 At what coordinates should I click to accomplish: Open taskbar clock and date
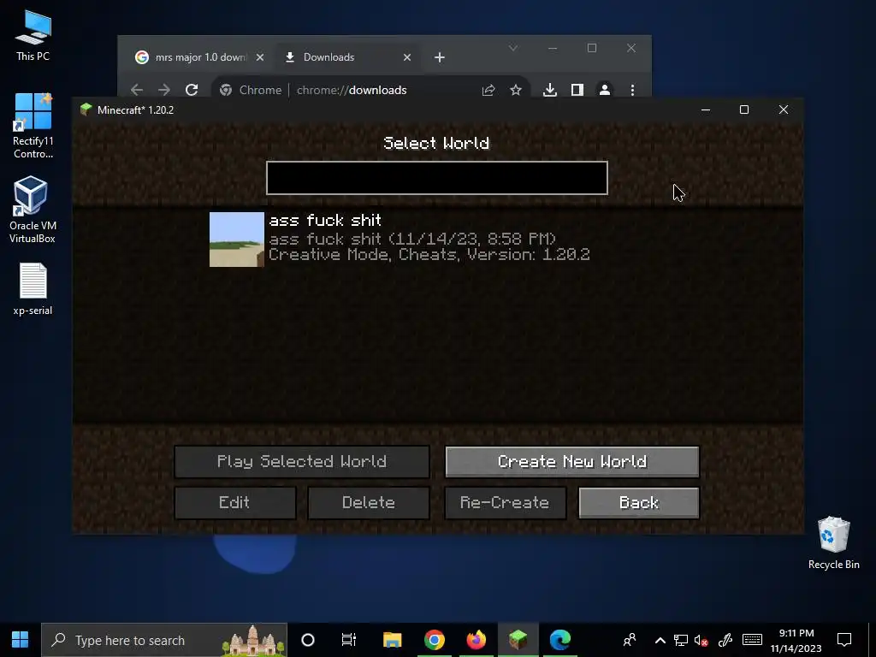(x=796, y=640)
